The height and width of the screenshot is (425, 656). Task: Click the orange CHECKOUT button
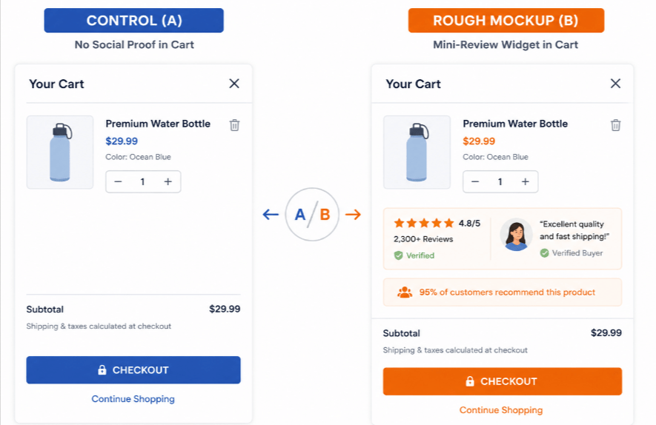pyautogui.click(x=503, y=381)
